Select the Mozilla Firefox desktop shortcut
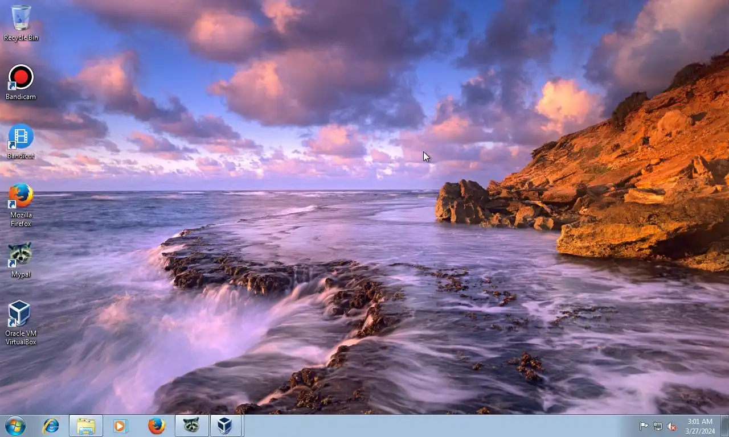Screen dimensions: 729x437 tap(21, 205)
